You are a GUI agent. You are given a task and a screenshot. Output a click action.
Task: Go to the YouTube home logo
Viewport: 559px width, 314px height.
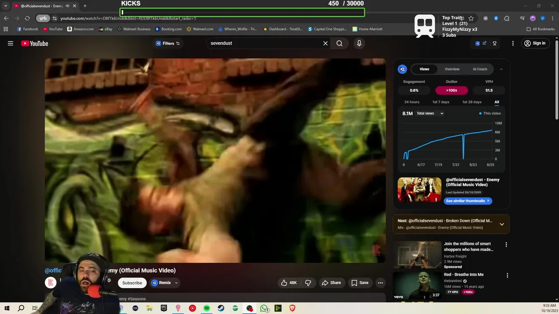click(x=35, y=43)
